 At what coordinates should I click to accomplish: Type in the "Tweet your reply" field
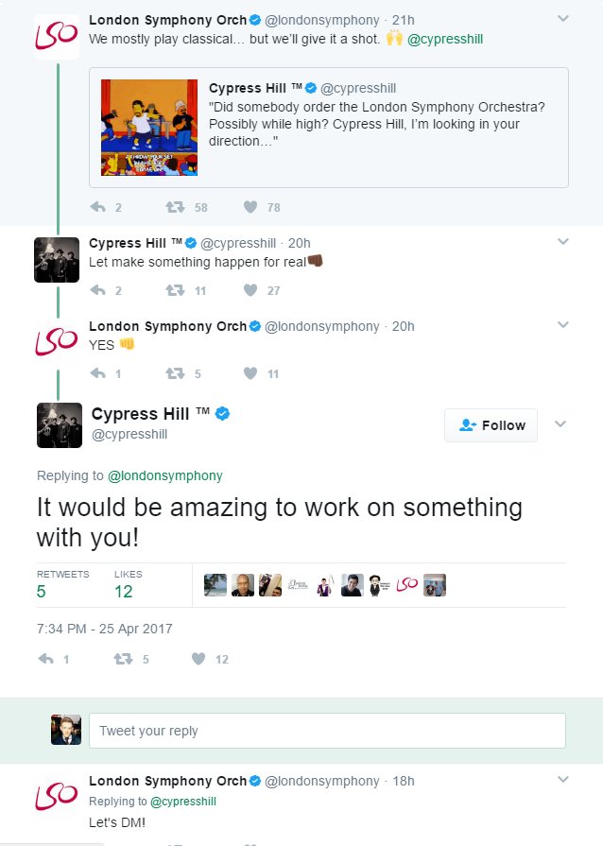(x=327, y=731)
